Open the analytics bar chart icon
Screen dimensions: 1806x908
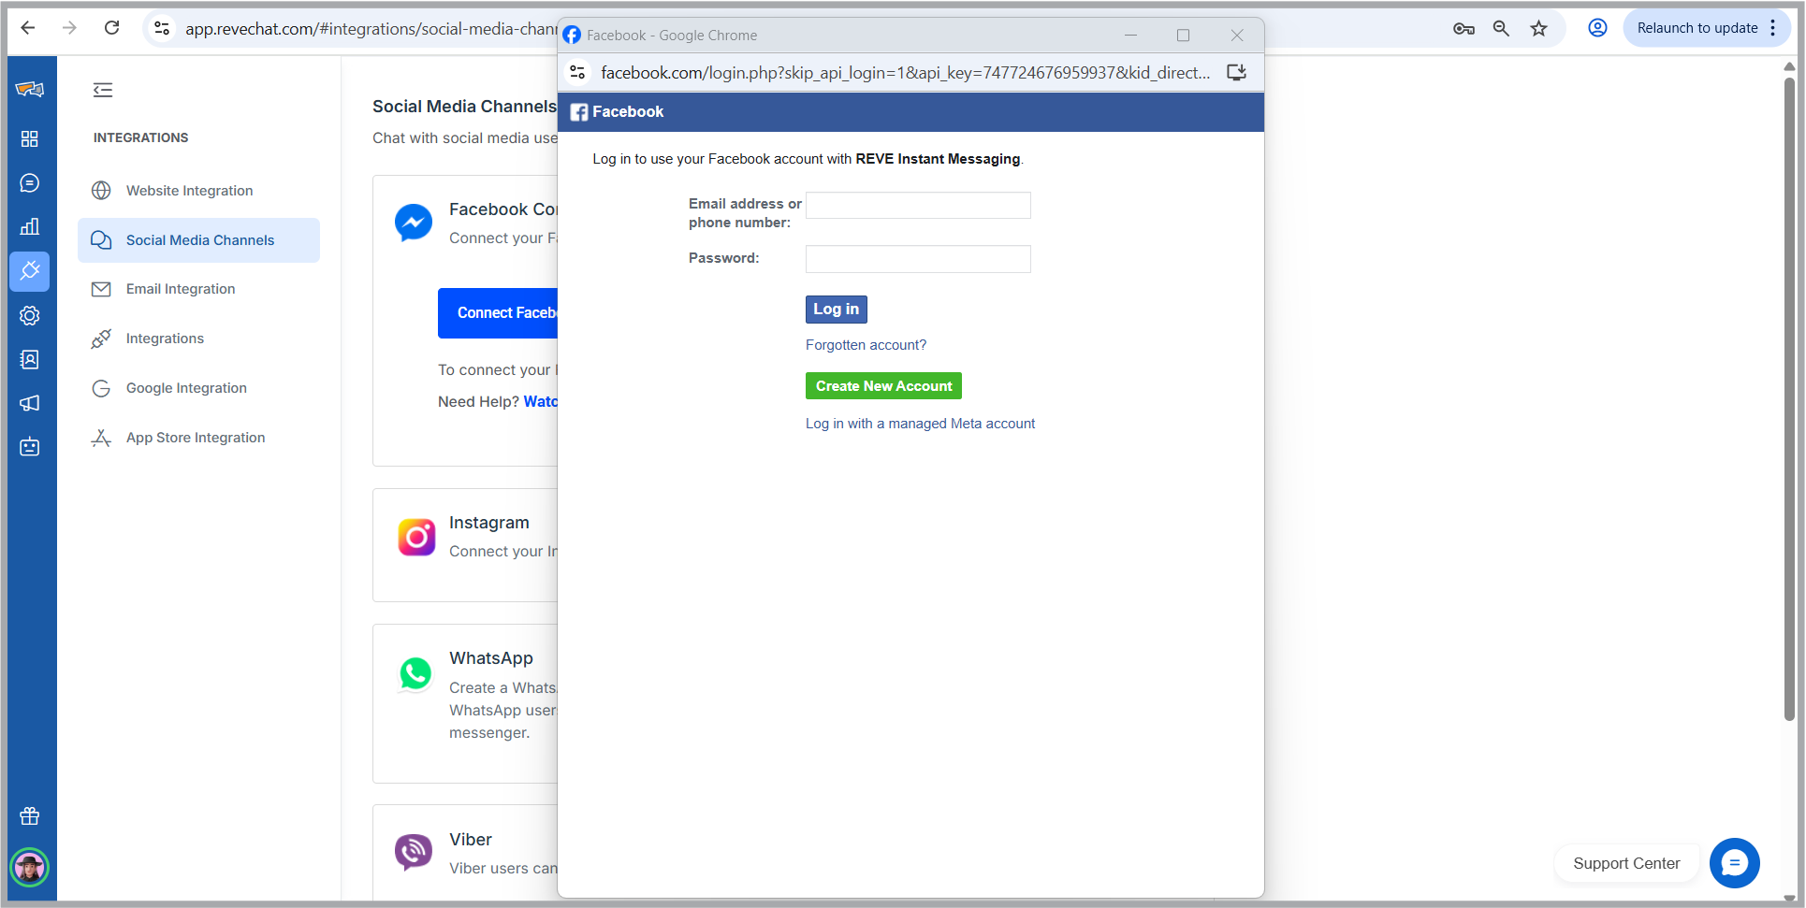pyautogui.click(x=30, y=226)
